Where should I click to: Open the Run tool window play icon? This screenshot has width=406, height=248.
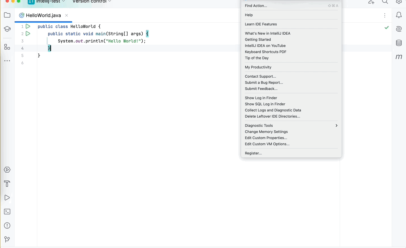tap(7, 198)
